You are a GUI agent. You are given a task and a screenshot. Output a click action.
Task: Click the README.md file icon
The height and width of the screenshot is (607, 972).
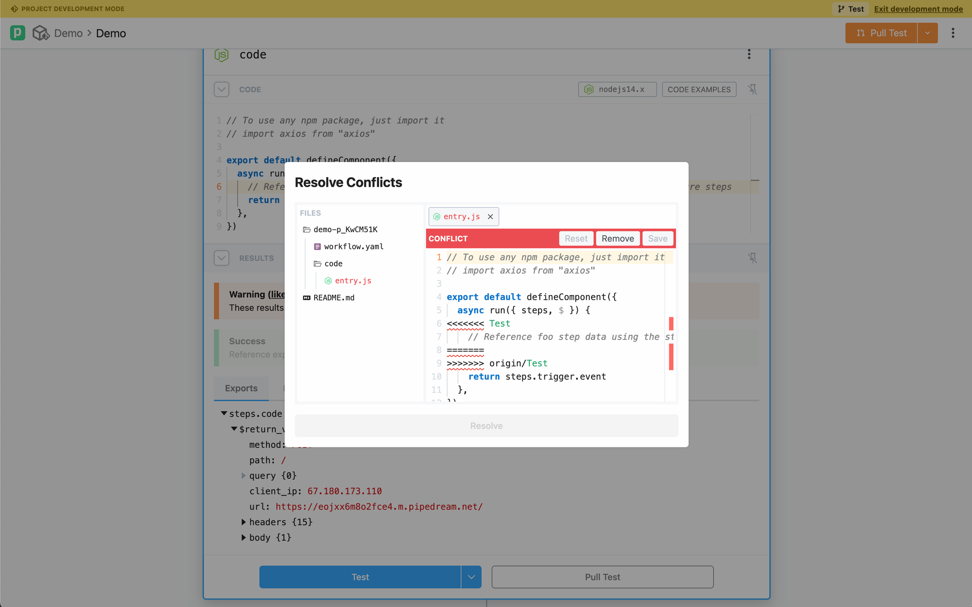(307, 298)
